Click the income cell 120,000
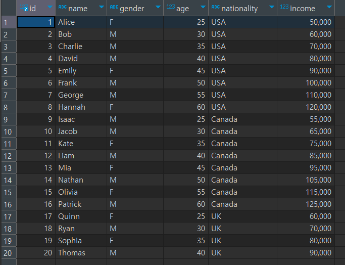The height and width of the screenshot is (265, 345). tap(306, 107)
